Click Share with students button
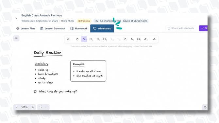 tap(181, 28)
